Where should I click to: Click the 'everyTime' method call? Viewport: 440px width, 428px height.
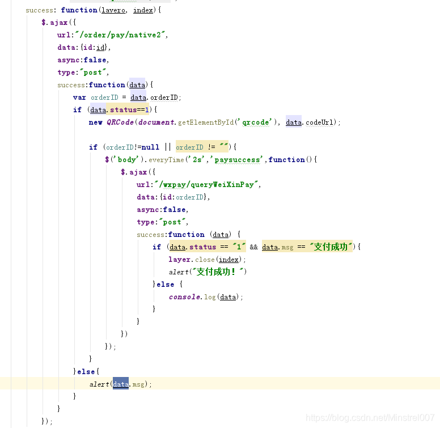166,160
